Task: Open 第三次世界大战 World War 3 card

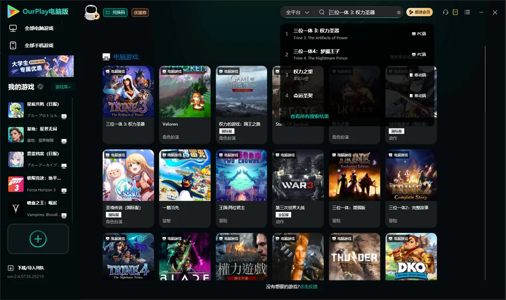Action: point(298,188)
